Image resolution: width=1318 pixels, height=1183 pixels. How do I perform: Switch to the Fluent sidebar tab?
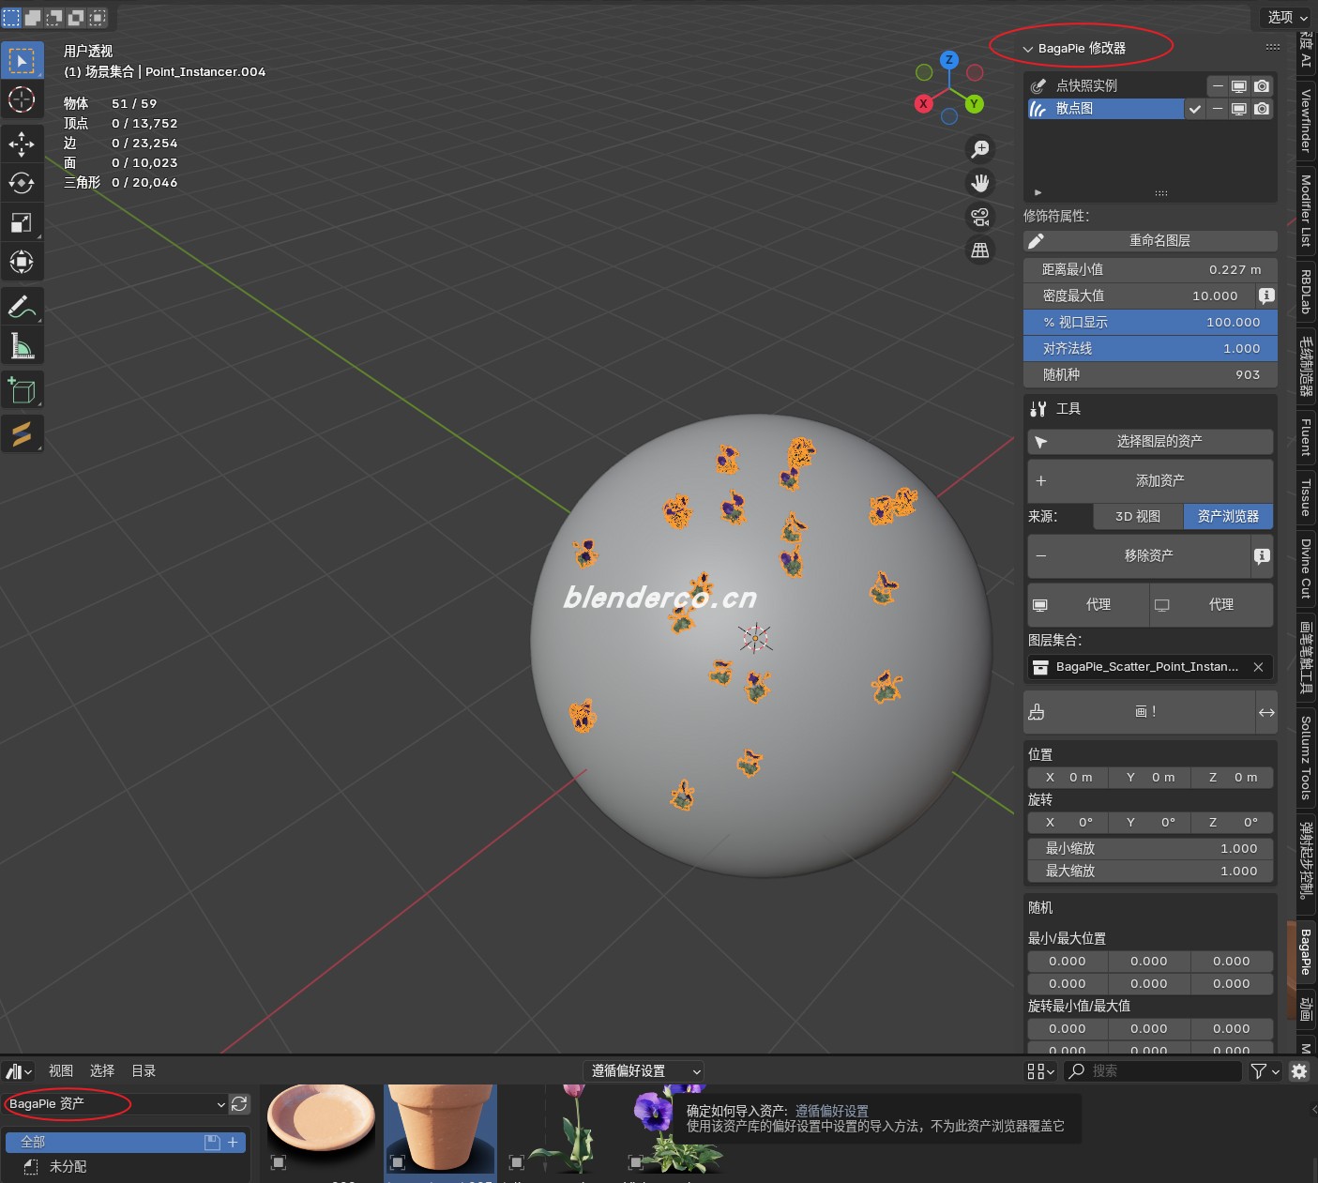(x=1305, y=437)
